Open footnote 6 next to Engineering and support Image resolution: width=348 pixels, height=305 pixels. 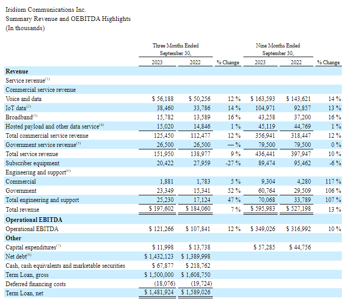(68, 171)
